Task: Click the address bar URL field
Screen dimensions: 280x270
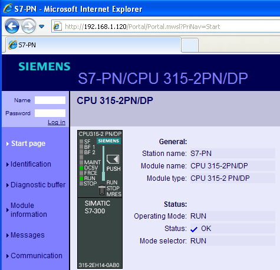Action: [x=166, y=27]
